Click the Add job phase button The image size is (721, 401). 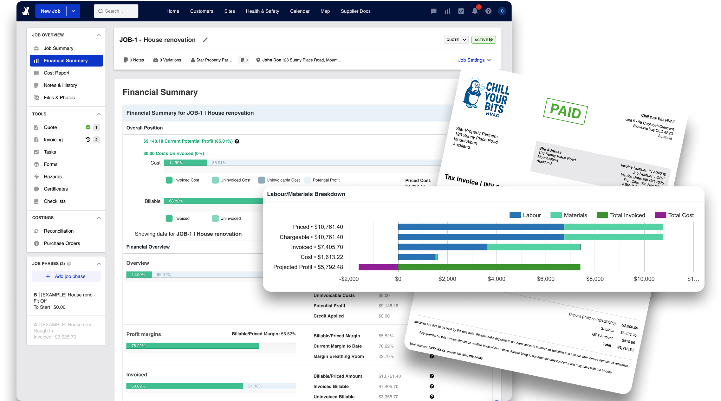66,276
